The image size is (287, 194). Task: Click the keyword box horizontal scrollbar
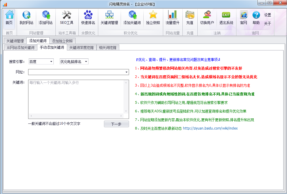(76, 116)
